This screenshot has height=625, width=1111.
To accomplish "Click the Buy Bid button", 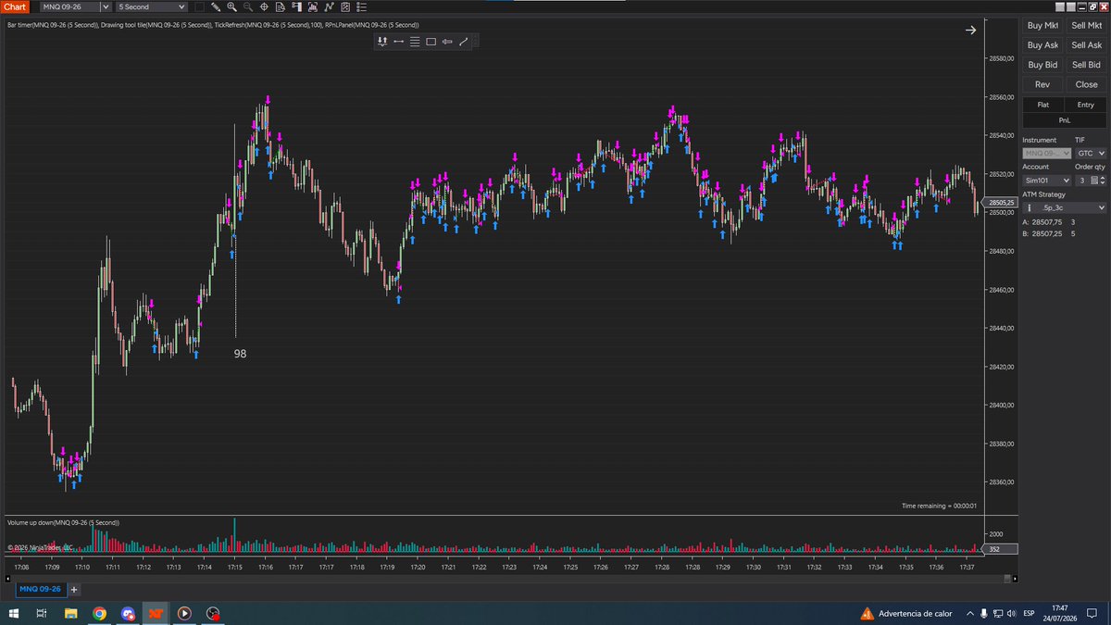I will pos(1042,65).
